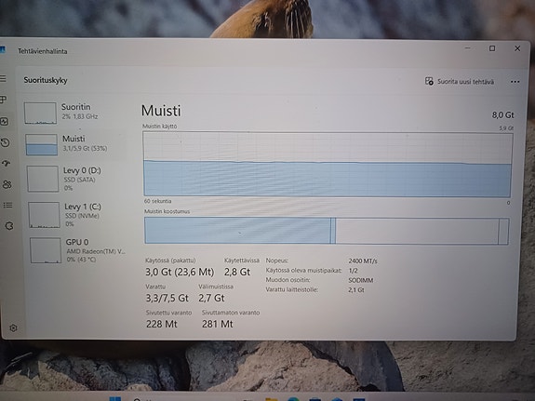Open the three-dot more options menu
Viewport: 535px width, 401px height.
[x=515, y=82]
